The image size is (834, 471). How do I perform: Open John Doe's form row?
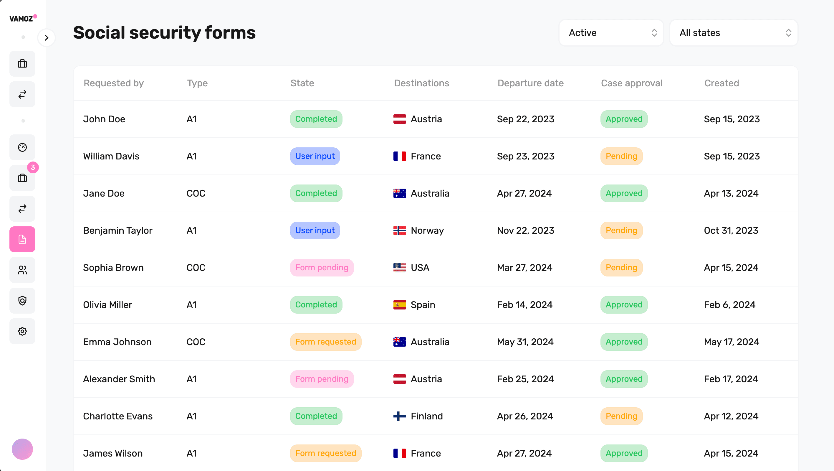(x=104, y=119)
